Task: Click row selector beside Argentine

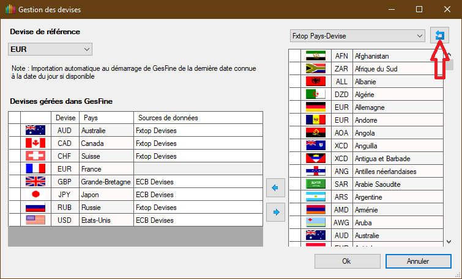Action: [294, 197]
